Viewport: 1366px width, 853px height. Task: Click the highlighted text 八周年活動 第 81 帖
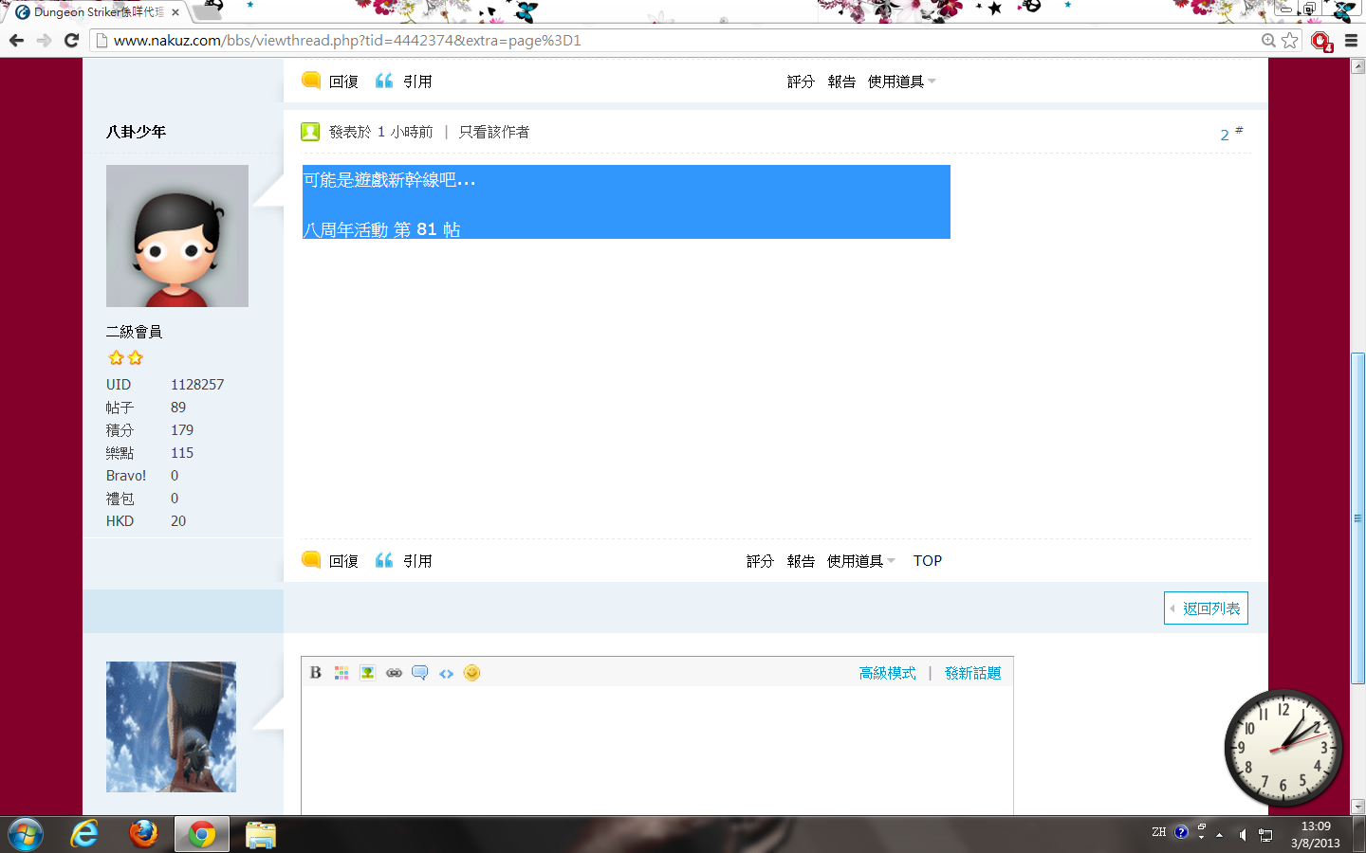(381, 229)
